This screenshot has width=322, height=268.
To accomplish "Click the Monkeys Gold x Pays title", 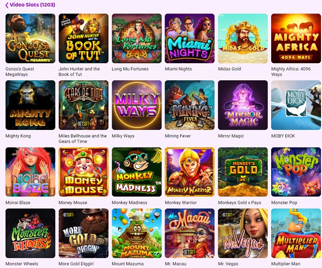I will [239, 203].
